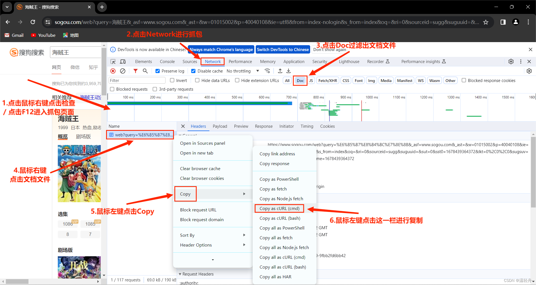The image size is (536, 285).
Task: Bookmark this page with the star icon
Action: pyautogui.click(x=486, y=22)
